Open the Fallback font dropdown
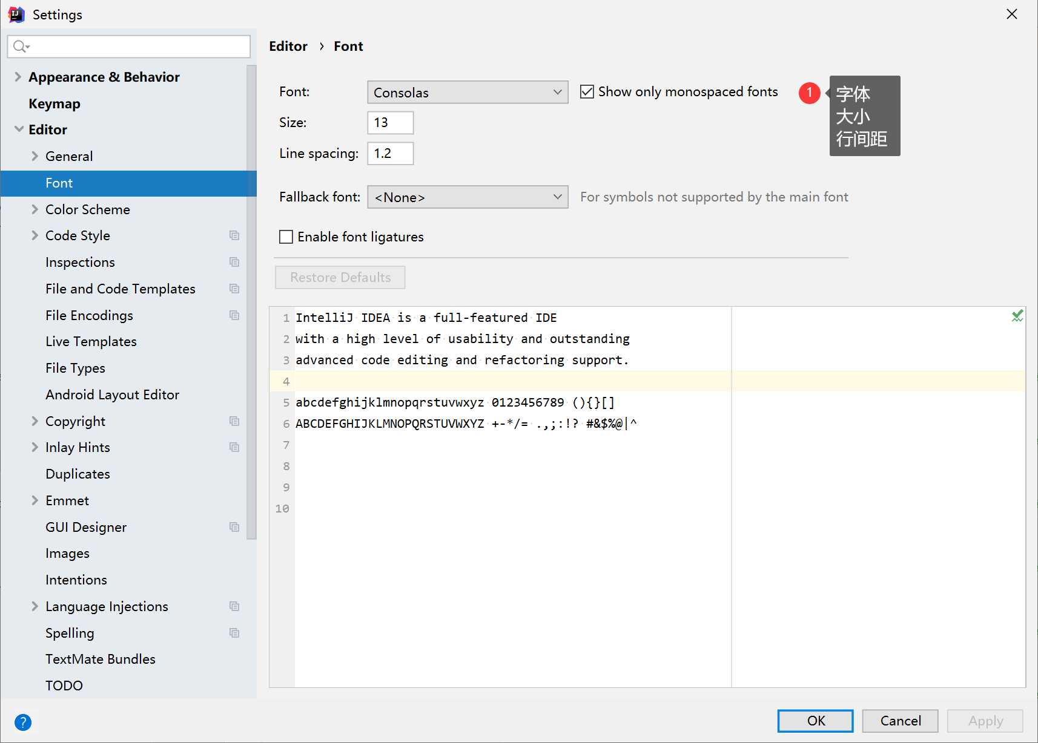 tap(468, 197)
